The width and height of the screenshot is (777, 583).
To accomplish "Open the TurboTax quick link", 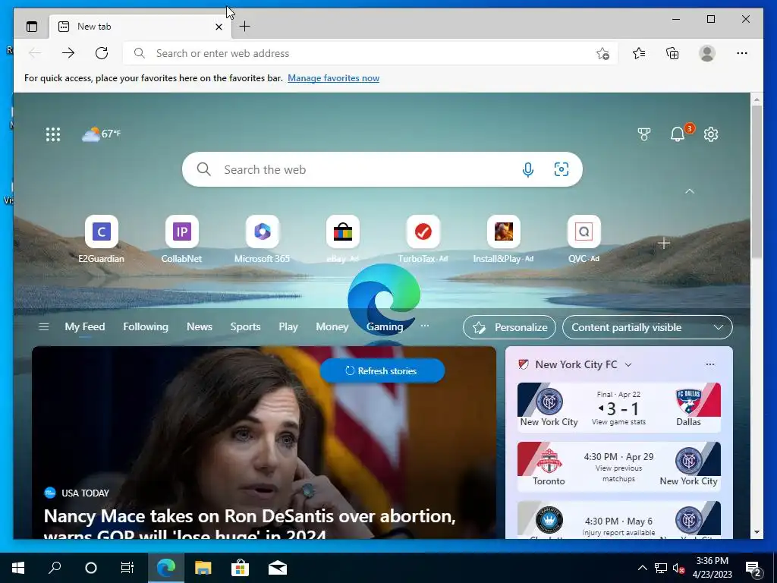I will coord(423,239).
